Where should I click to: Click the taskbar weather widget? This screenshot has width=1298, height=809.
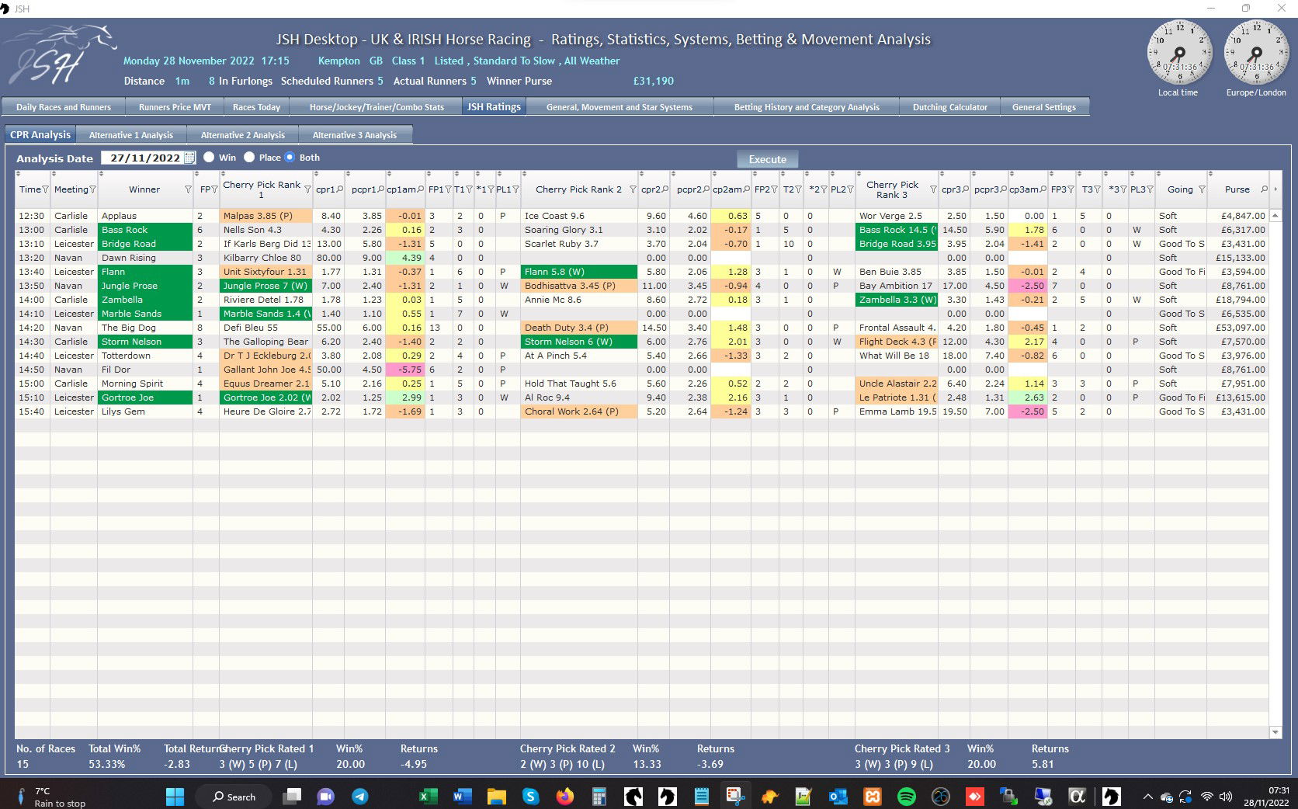tap(51, 797)
